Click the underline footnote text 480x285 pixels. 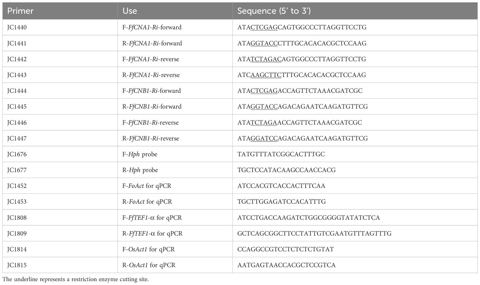point(76,279)
